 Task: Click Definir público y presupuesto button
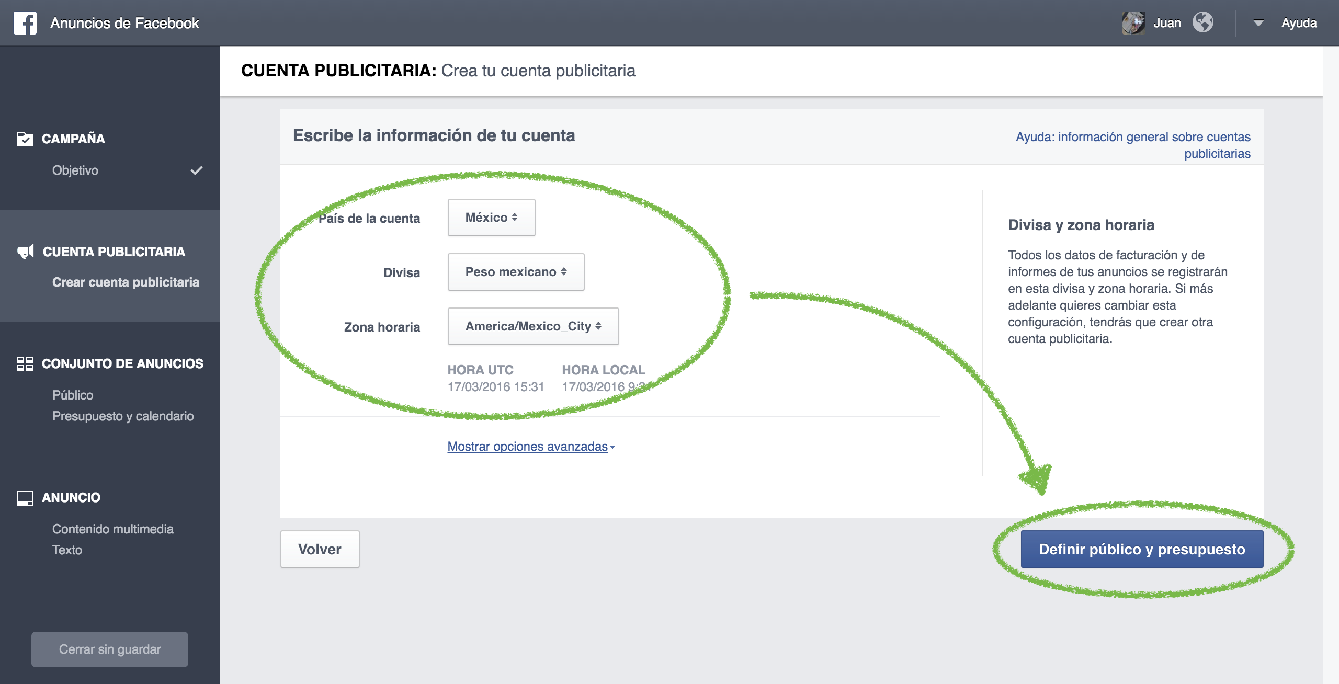click(x=1142, y=549)
